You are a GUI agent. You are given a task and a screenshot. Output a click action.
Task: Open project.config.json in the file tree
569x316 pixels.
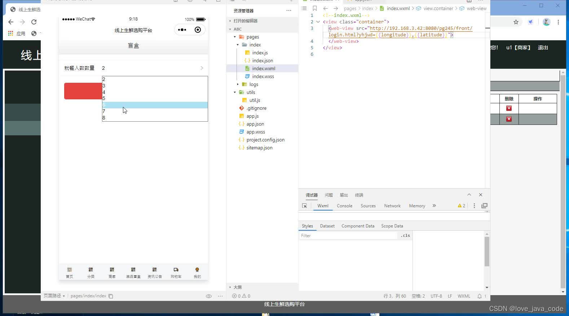click(x=265, y=140)
